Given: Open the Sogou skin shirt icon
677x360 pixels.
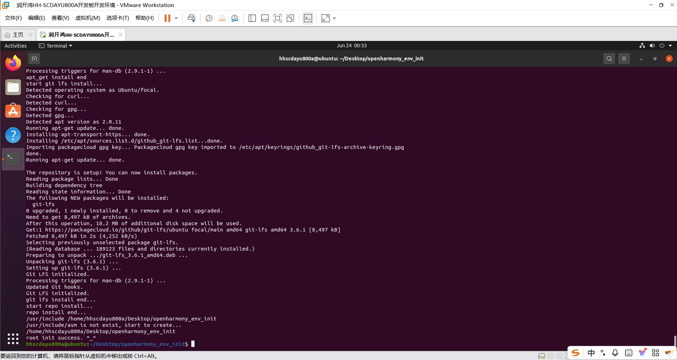Looking at the screenshot, I should (x=642, y=352).
